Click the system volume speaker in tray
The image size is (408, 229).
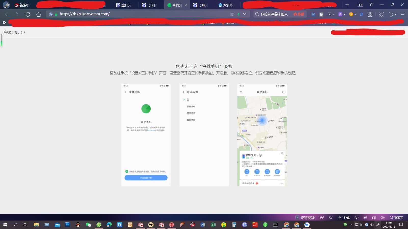[x=372, y=225]
